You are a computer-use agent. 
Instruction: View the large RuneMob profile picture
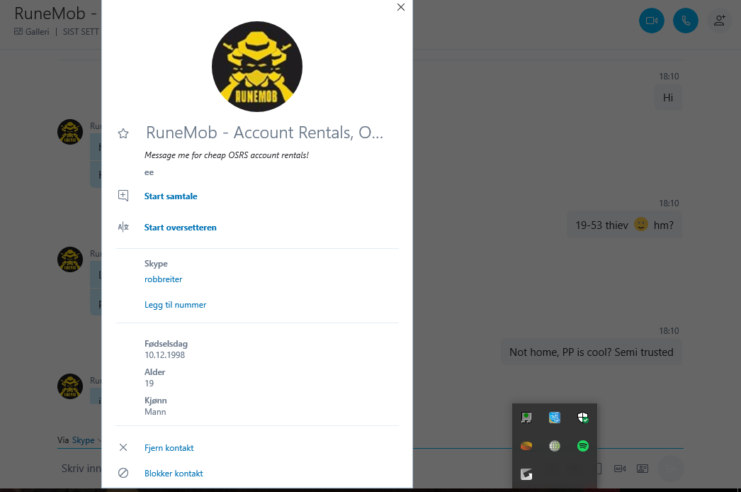(257, 67)
